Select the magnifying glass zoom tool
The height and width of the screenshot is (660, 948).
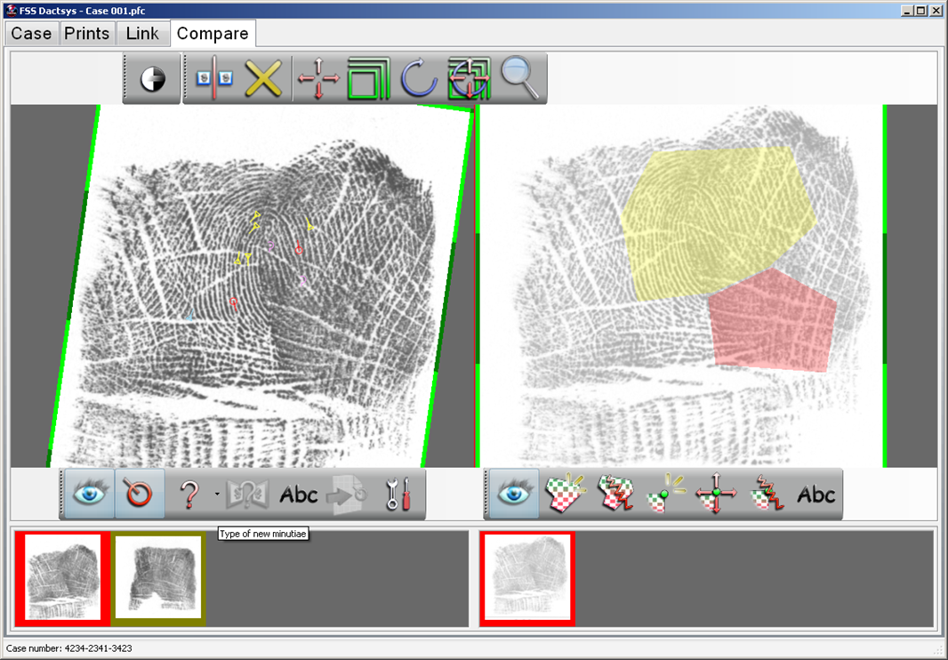pyautogui.click(x=519, y=76)
